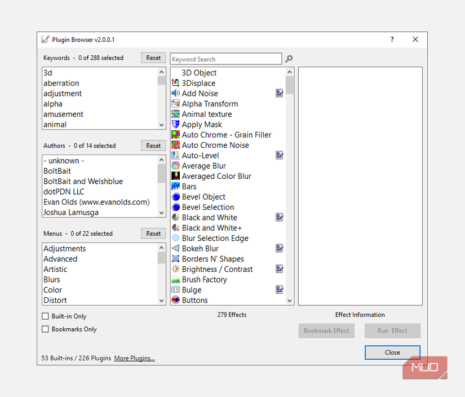Click the indicator icon beside Auto-Level
The height and width of the screenshot is (397, 465).
[279, 155]
